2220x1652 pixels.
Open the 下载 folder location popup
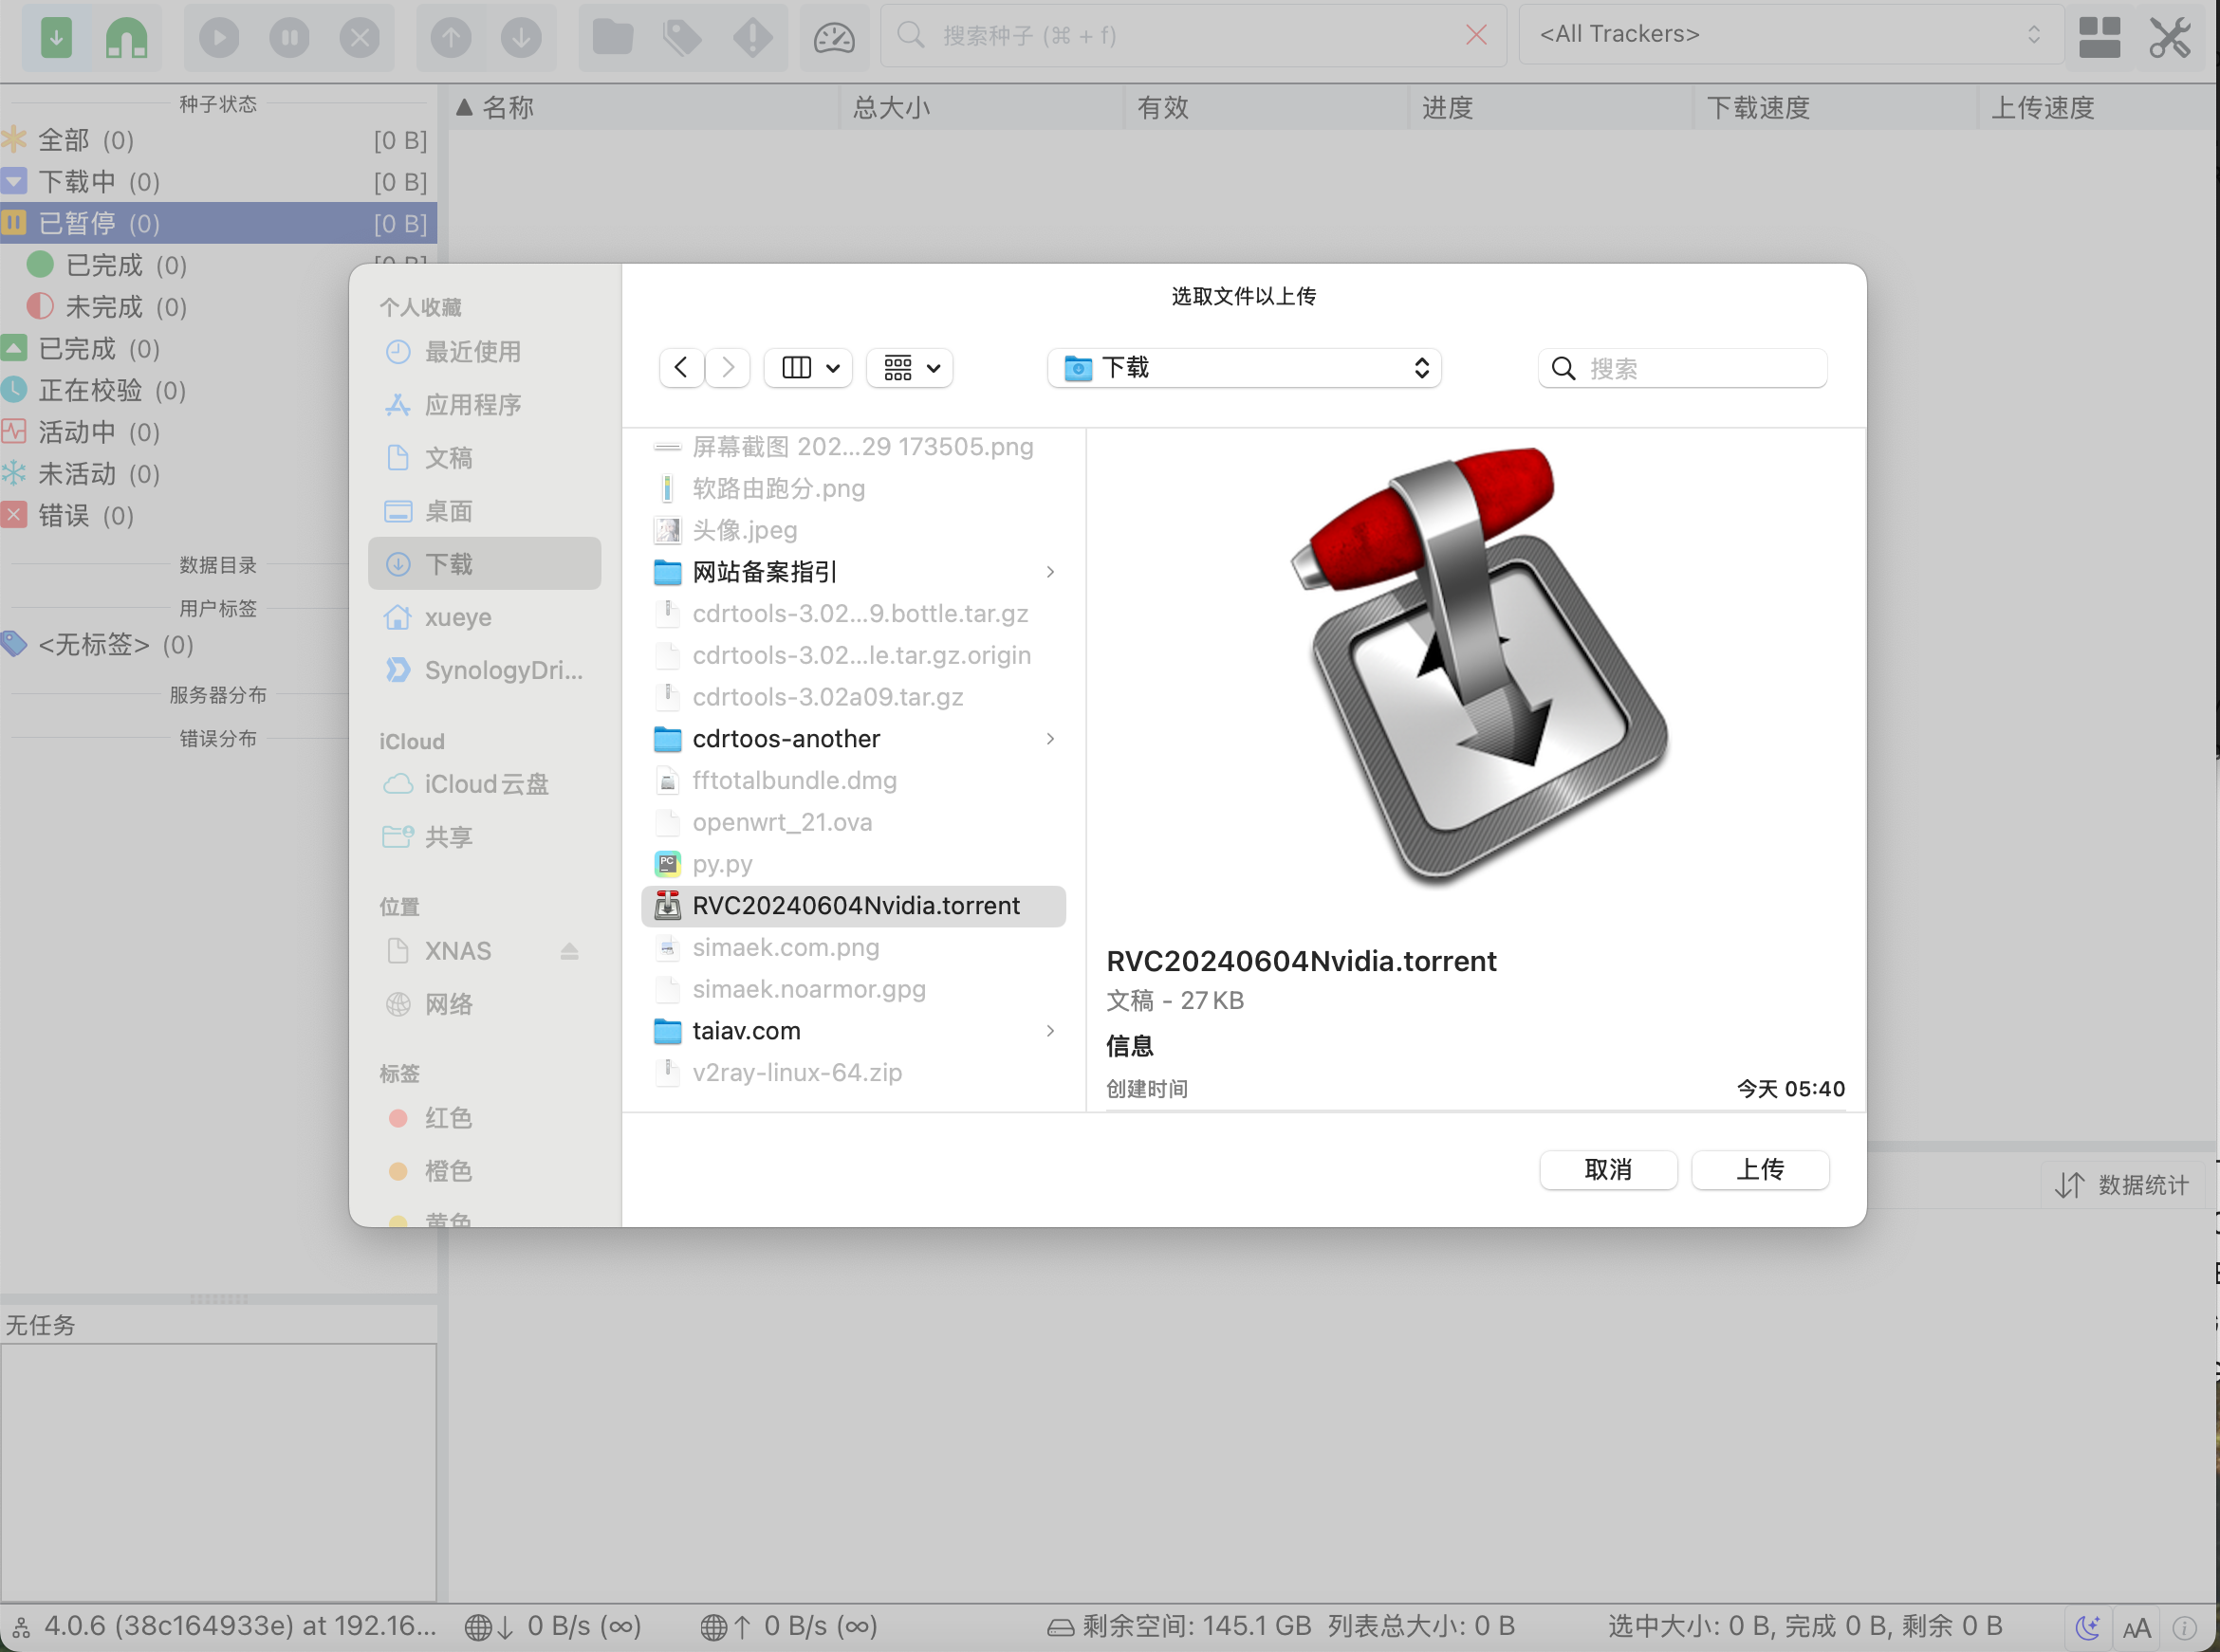pyautogui.click(x=1244, y=368)
